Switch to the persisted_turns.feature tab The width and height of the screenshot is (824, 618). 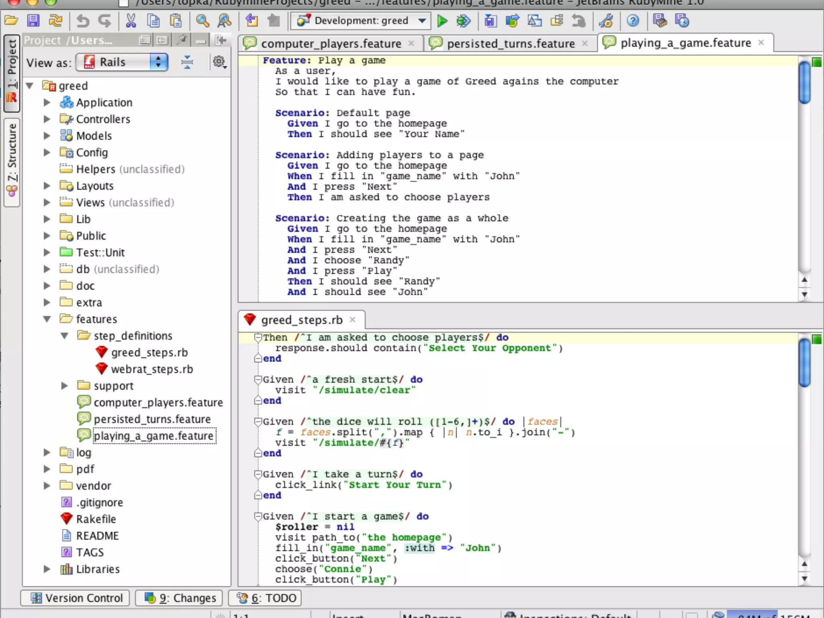pos(510,43)
